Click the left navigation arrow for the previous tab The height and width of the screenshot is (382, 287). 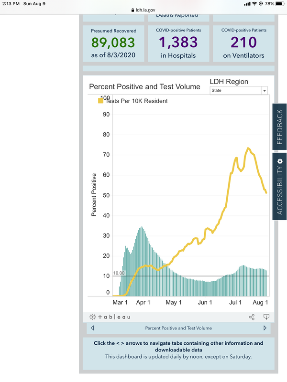click(x=92, y=328)
